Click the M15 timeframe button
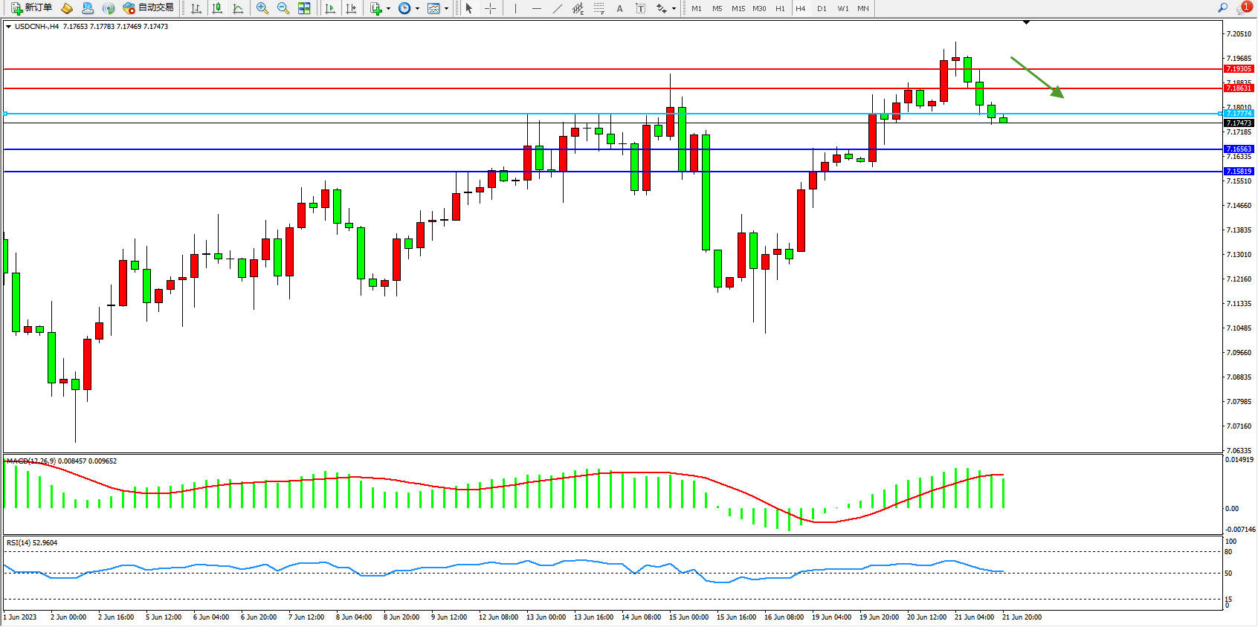1258x627 pixels. (738, 8)
